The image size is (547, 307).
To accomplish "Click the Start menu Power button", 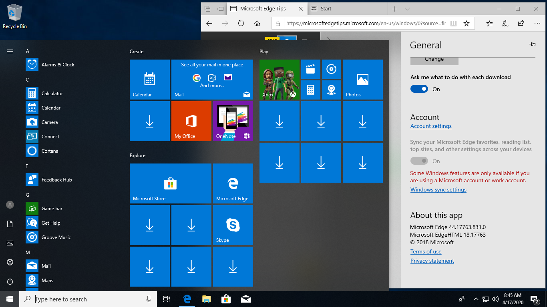I will coord(10,281).
